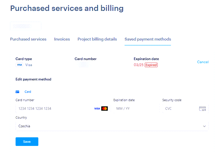Go to Project billing details tab
Screen dimensions: 224x158
97,39
